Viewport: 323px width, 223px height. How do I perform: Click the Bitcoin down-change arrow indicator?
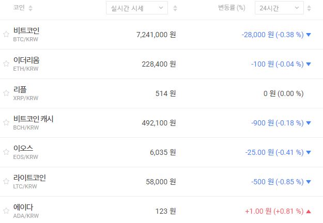309,35
